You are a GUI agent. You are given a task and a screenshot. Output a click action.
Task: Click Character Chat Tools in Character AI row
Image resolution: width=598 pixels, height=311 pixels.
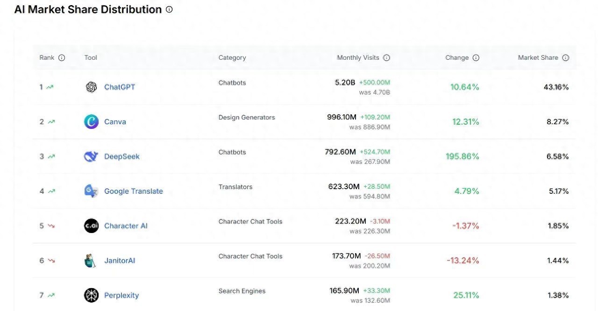pyautogui.click(x=250, y=222)
